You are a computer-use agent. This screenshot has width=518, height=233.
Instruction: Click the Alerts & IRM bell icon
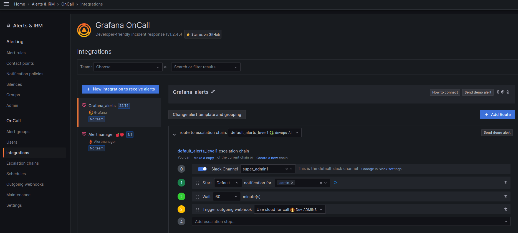click(9, 26)
